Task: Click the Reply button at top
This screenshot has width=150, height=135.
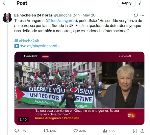Action: pos(126,3)
